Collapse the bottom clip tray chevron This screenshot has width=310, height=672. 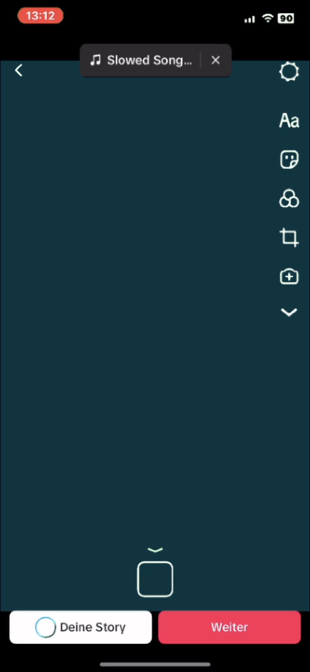155,549
